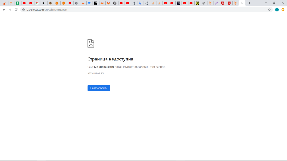The width and height of the screenshot is (287, 161).
Task: Click the forward navigation arrow
Action: pyautogui.click(x=10, y=10)
